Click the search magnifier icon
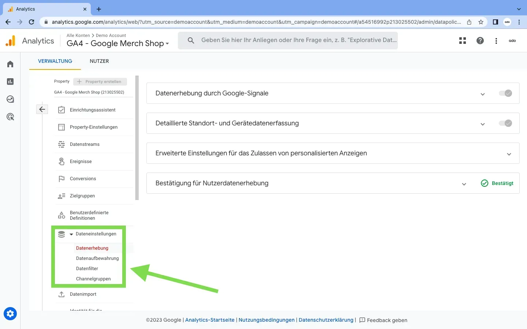Image resolution: width=527 pixels, height=329 pixels. (x=191, y=40)
